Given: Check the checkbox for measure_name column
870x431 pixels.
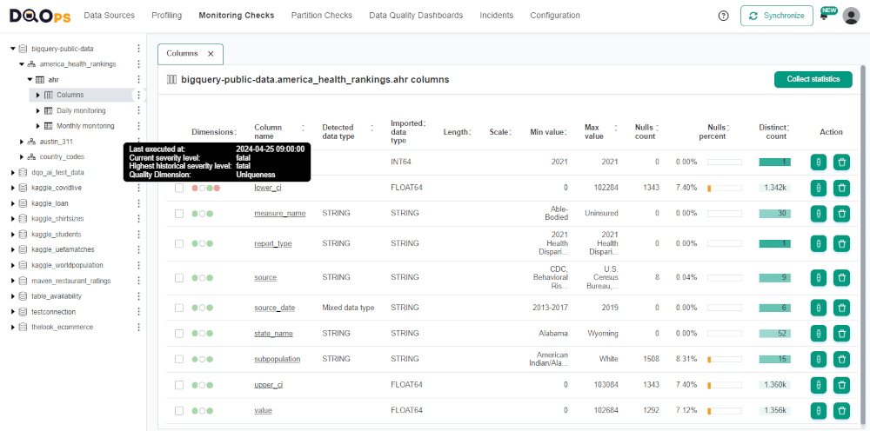Looking at the screenshot, I should (179, 214).
